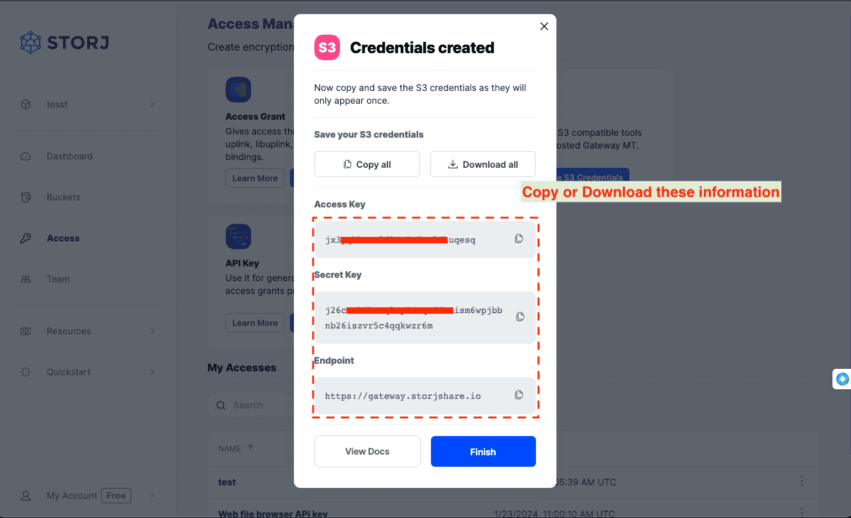Expand the tesst project selector
Screen dimensions: 851x518
[x=152, y=104]
